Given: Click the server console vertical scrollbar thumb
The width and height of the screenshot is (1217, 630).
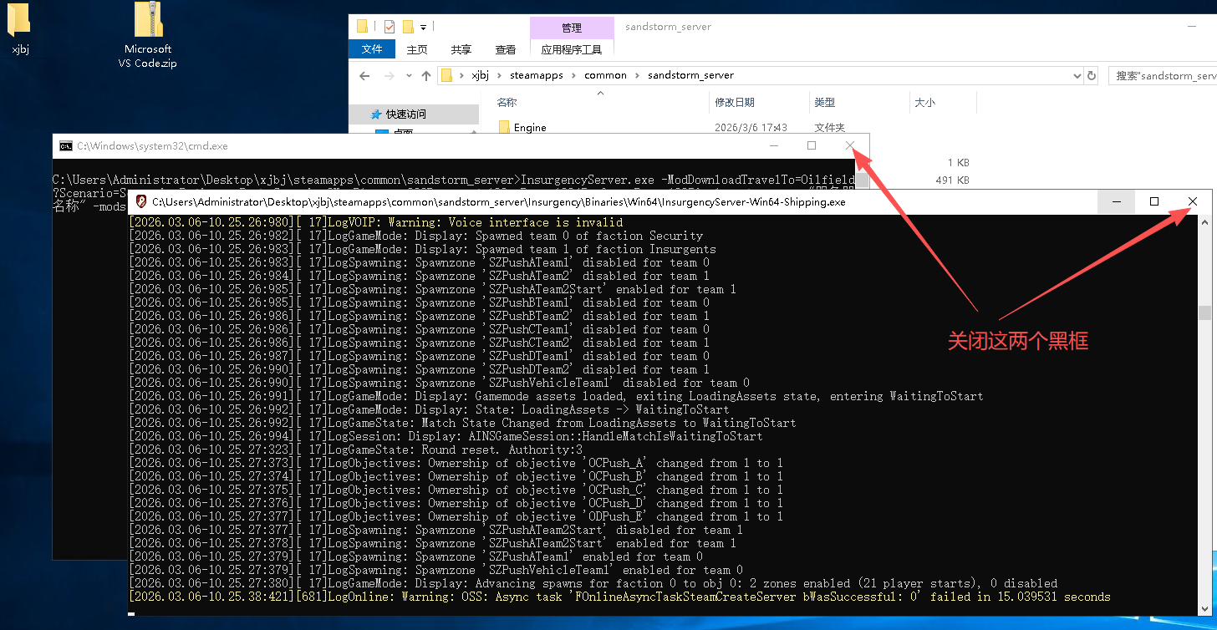Looking at the screenshot, I should pyautogui.click(x=1204, y=312).
